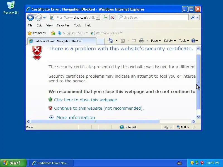Open the Page command bar menu
Viewport: 223px width, 167px height.
pyautogui.click(x=156, y=41)
